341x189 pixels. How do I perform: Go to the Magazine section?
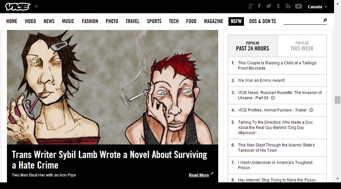pos(213,21)
